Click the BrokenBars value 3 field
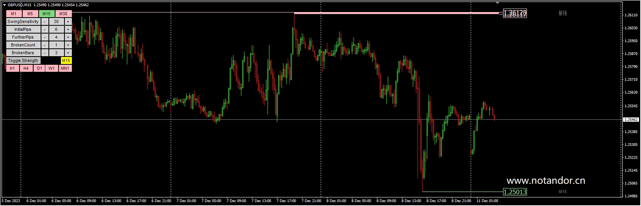 pos(56,53)
